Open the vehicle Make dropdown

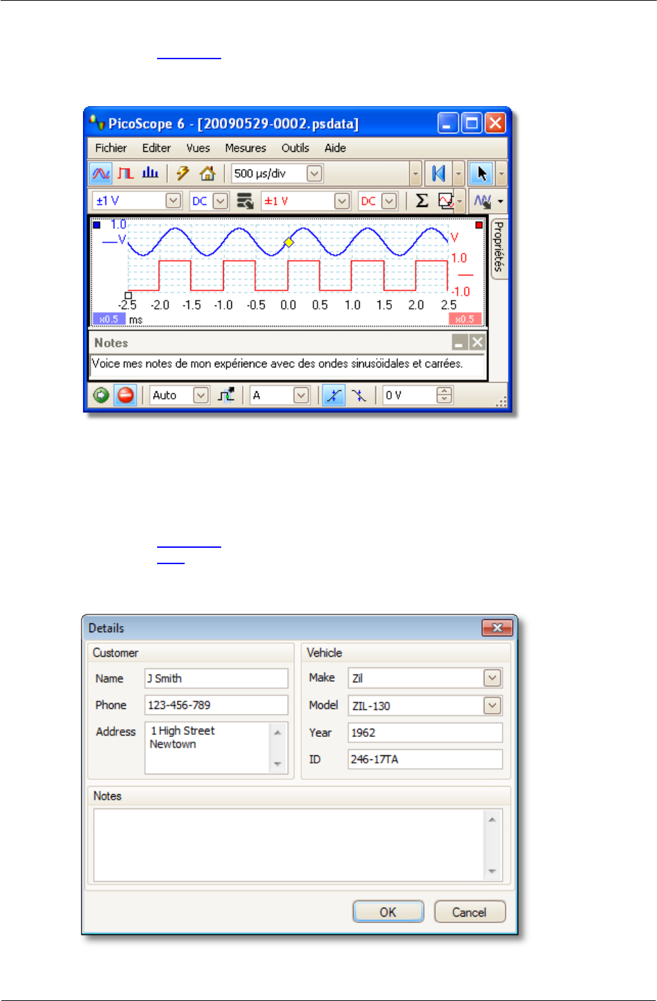point(492,678)
